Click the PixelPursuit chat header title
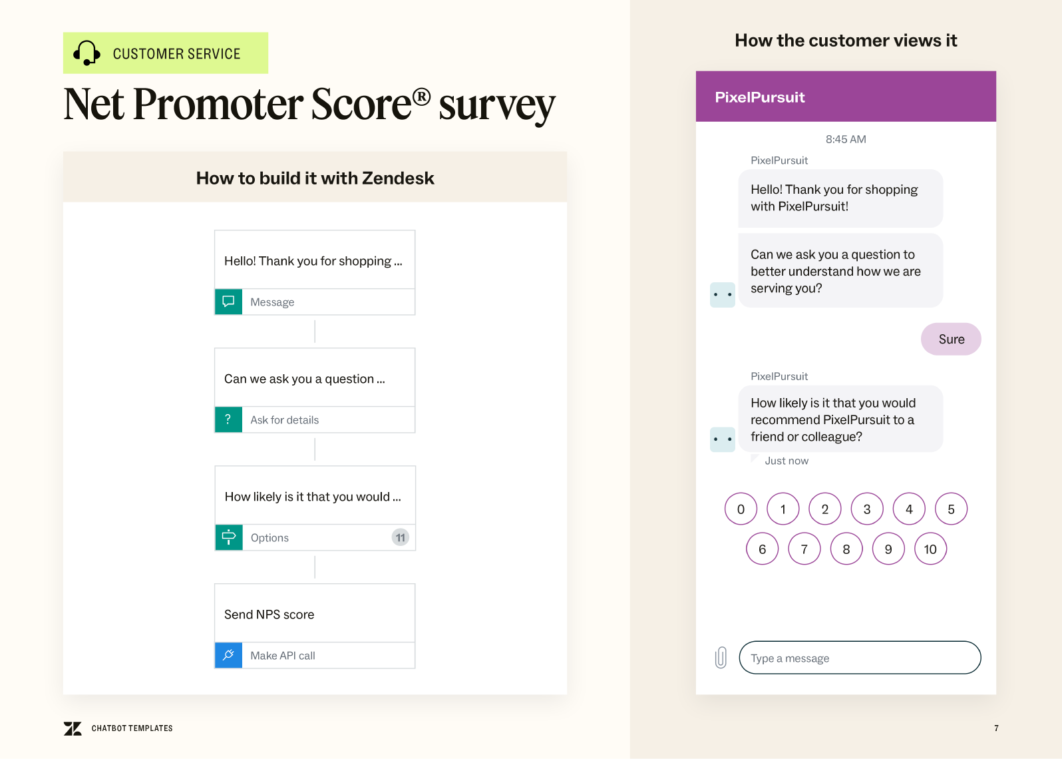The image size is (1062, 759). pos(760,97)
